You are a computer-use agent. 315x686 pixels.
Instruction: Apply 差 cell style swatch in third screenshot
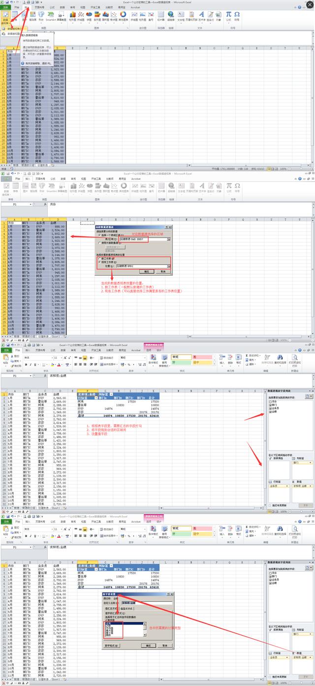[x=202, y=357]
